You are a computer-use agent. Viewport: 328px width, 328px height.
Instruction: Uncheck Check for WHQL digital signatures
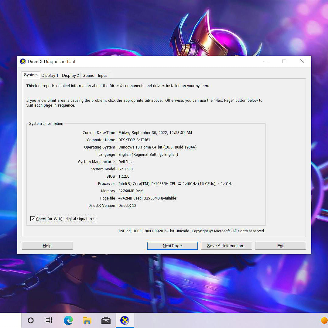pos(33,219)
